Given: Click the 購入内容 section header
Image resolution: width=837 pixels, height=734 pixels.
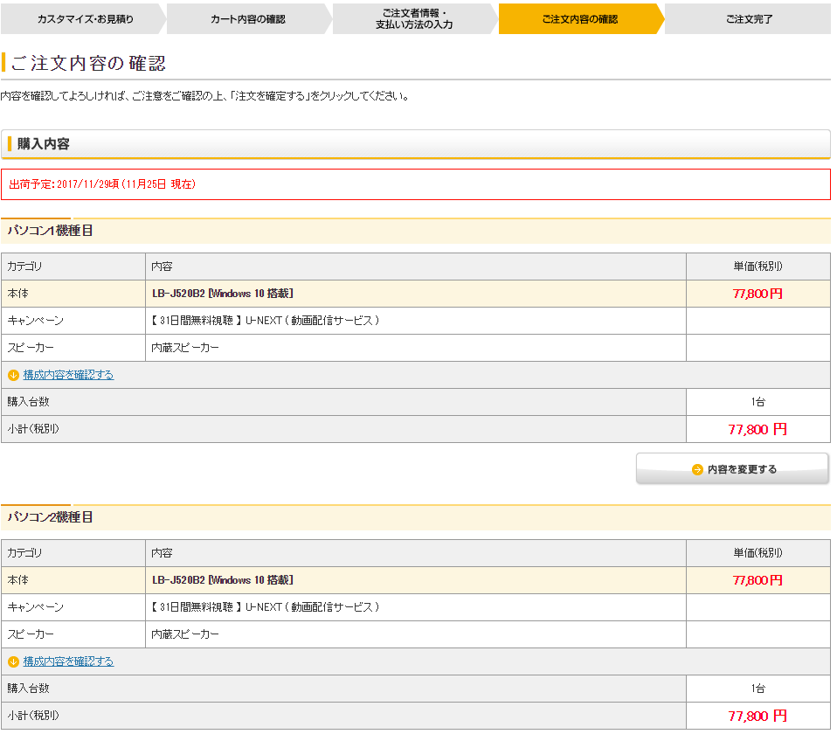Looking at the screenshot, I should [44, 144].
